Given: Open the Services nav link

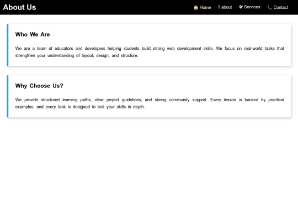Looking at the screenshot, I should (249, 7).
